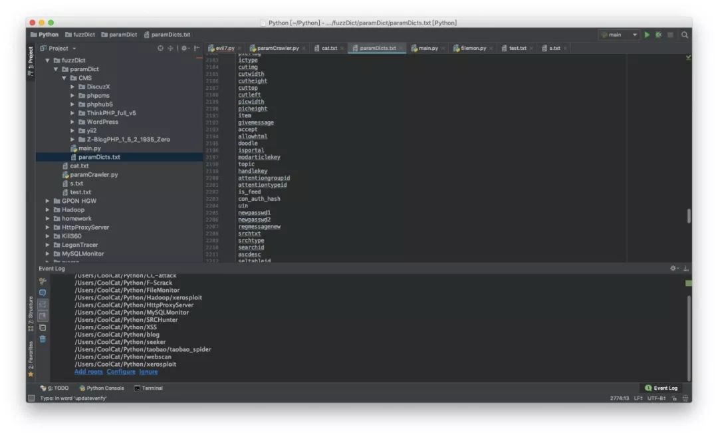This screenshot has height=437, width=718.
Task: Open Event Log panel settings gear
Action: (x=673, y=268)
